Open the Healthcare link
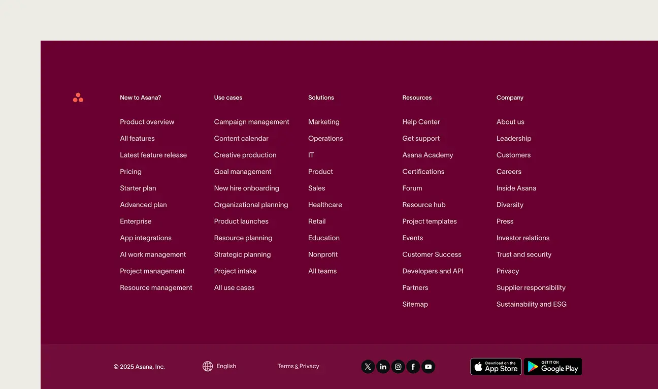The height and width of the screenshot is (389, 658). [x=325, y=205]
